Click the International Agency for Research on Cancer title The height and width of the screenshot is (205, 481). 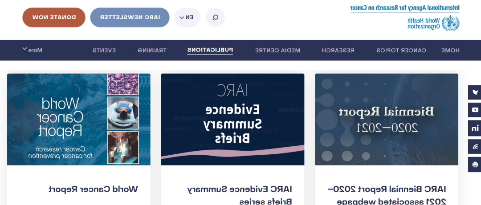[404, 8]
